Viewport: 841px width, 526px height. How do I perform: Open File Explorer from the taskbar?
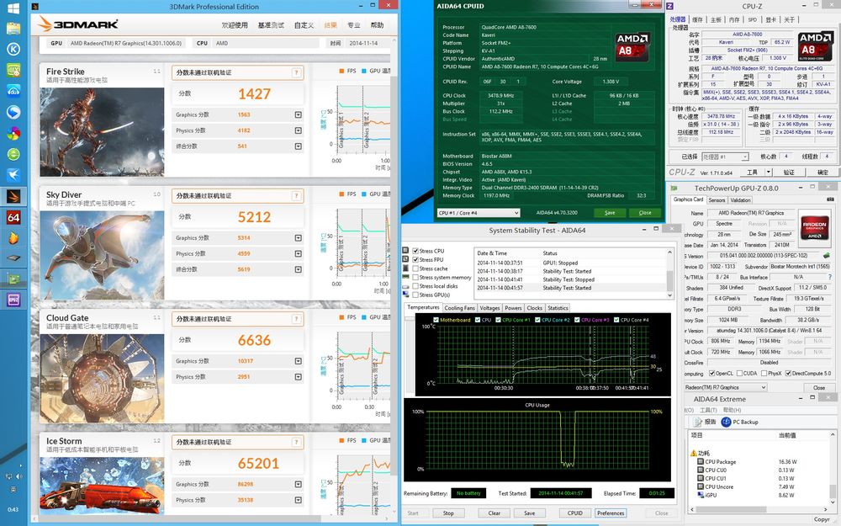pyautogui.click(x=13, y=29)
